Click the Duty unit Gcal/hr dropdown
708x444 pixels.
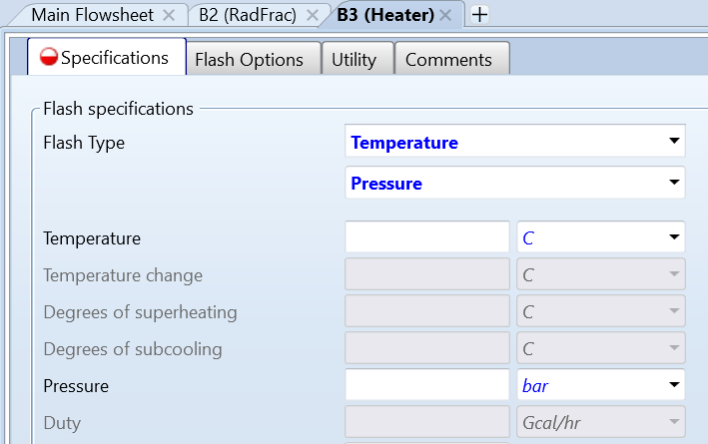pyautogui.click(x=600, y=423)
